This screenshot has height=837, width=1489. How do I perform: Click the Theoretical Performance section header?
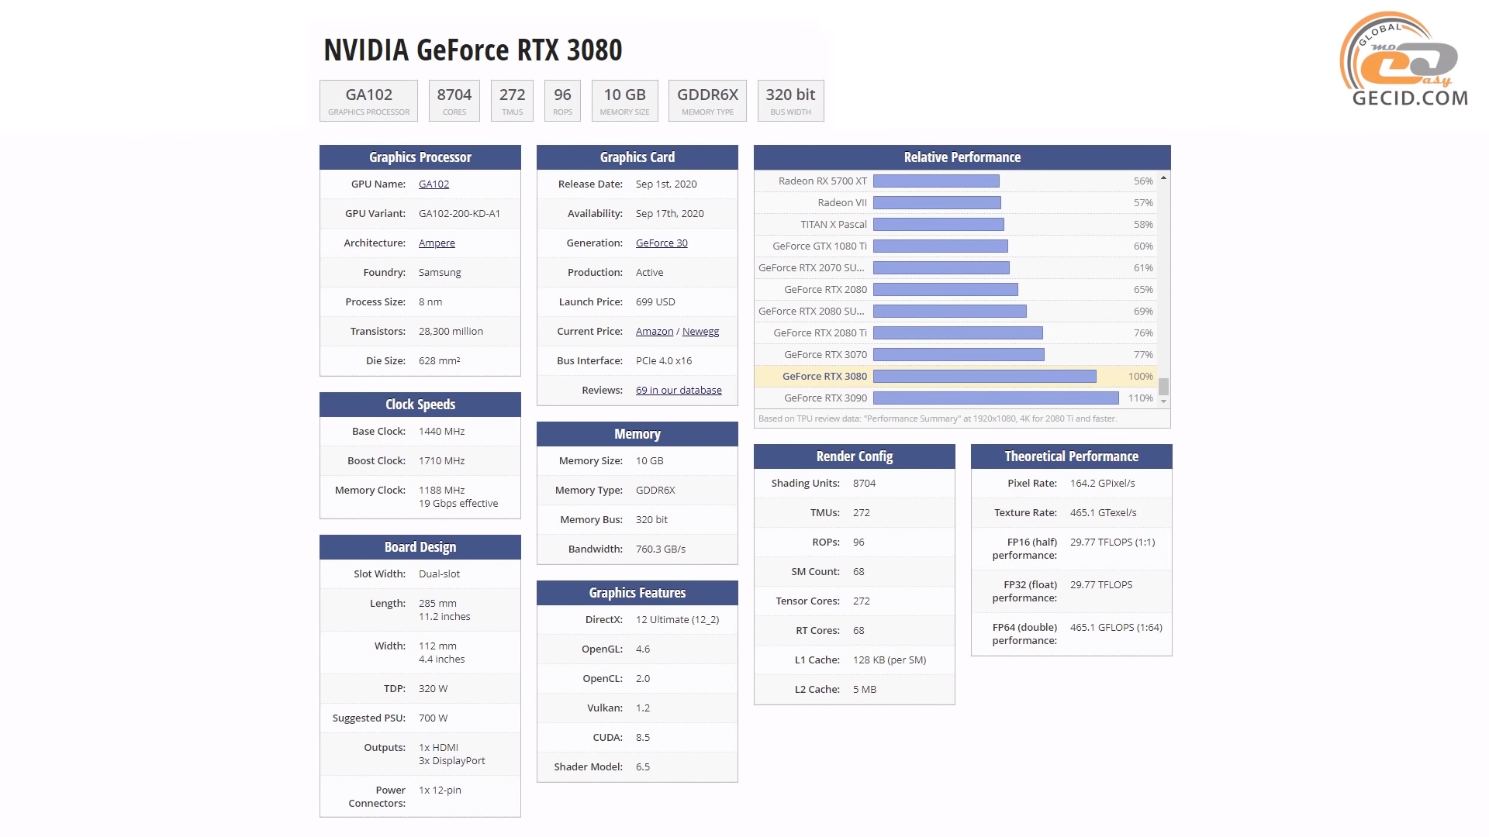[1072, 456]
